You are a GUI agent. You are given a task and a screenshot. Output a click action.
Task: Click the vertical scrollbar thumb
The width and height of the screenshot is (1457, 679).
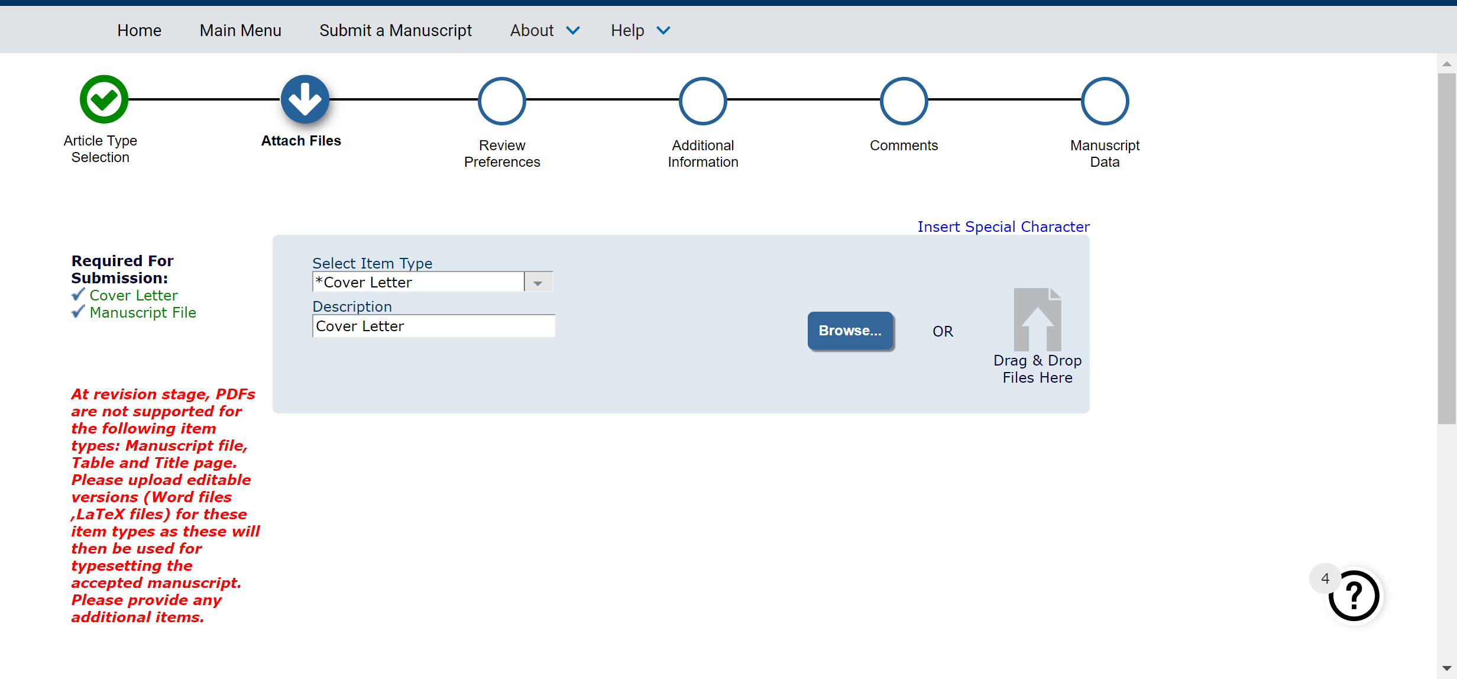[1447, 248]
